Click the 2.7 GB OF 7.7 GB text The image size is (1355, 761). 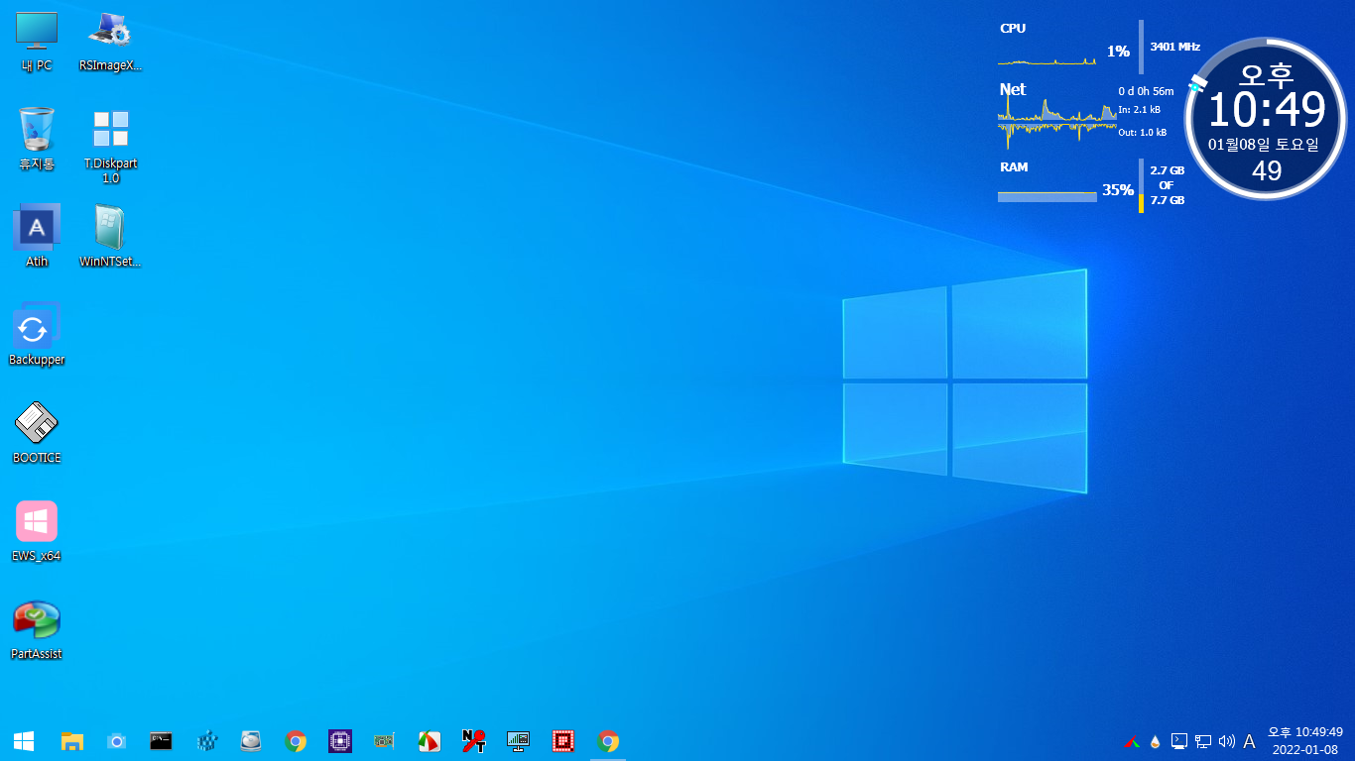(1167, 185)
